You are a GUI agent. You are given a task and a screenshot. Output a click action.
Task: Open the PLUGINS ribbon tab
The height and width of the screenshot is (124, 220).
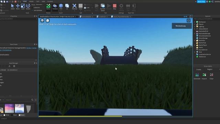(50, 1)
